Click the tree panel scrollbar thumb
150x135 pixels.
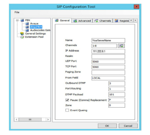click(x=30, y=120)
